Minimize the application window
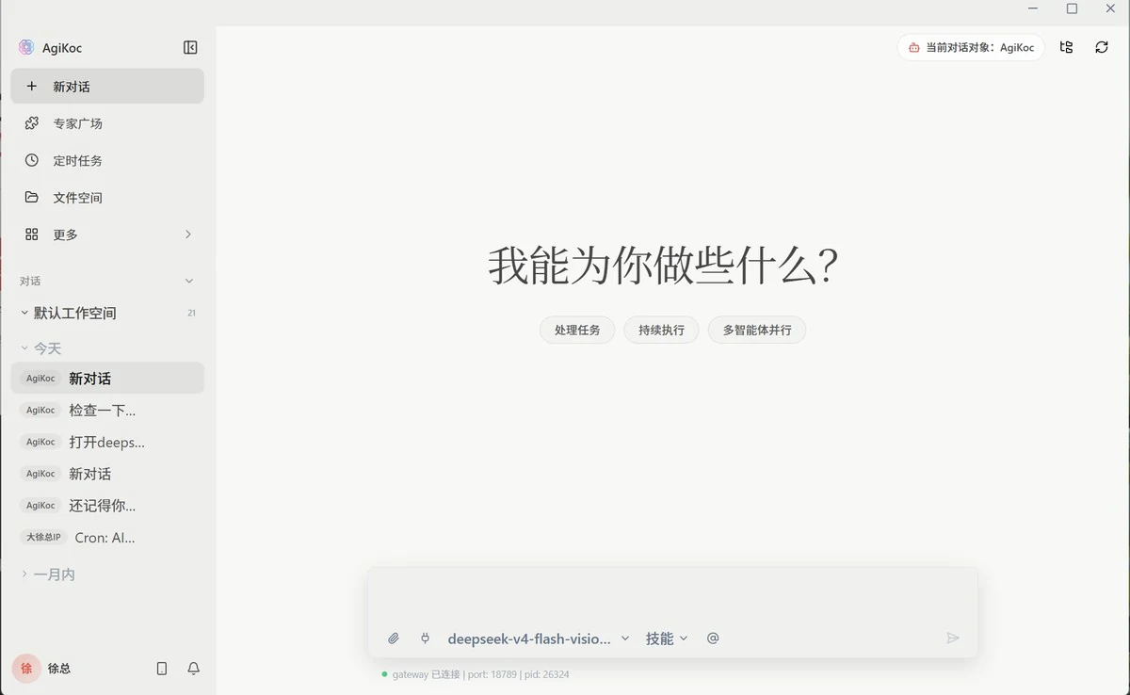Screen dimensions: 1130x695 (1033, 8)
